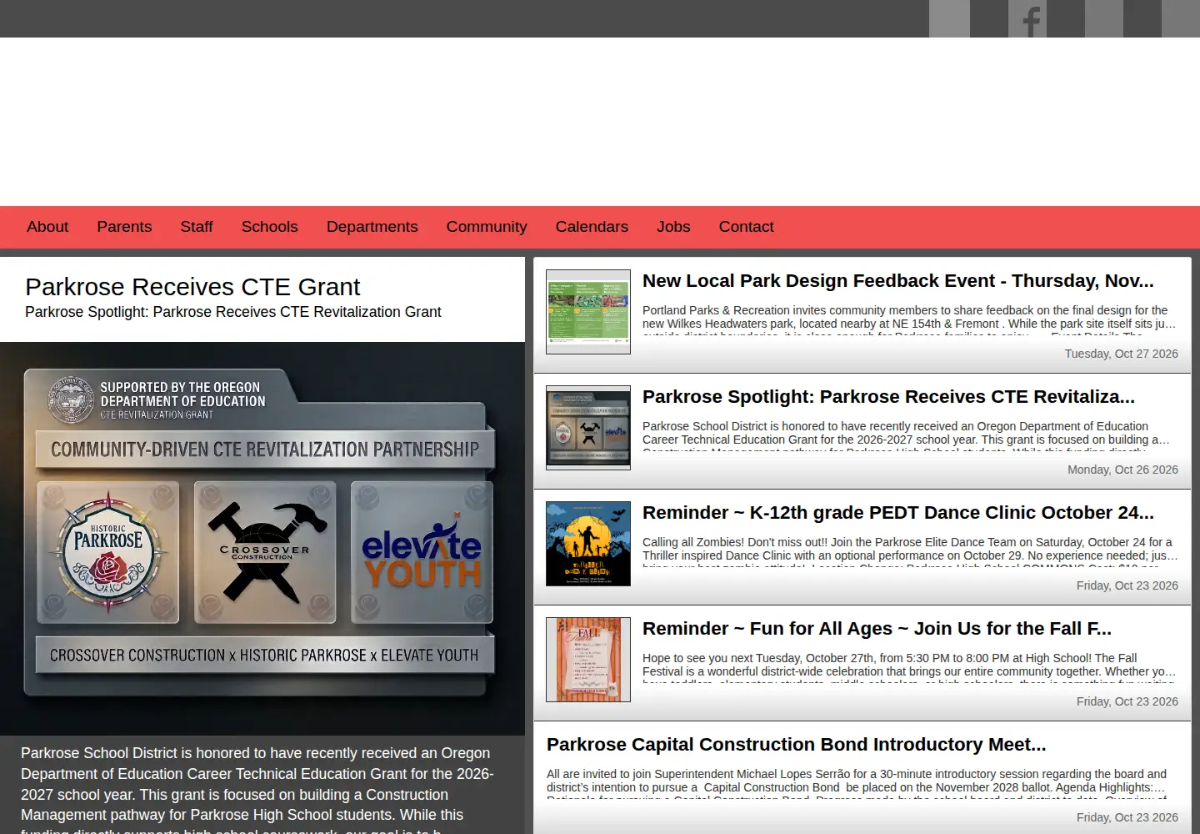Click the park design feedback thumbnail

coord(588,312)
